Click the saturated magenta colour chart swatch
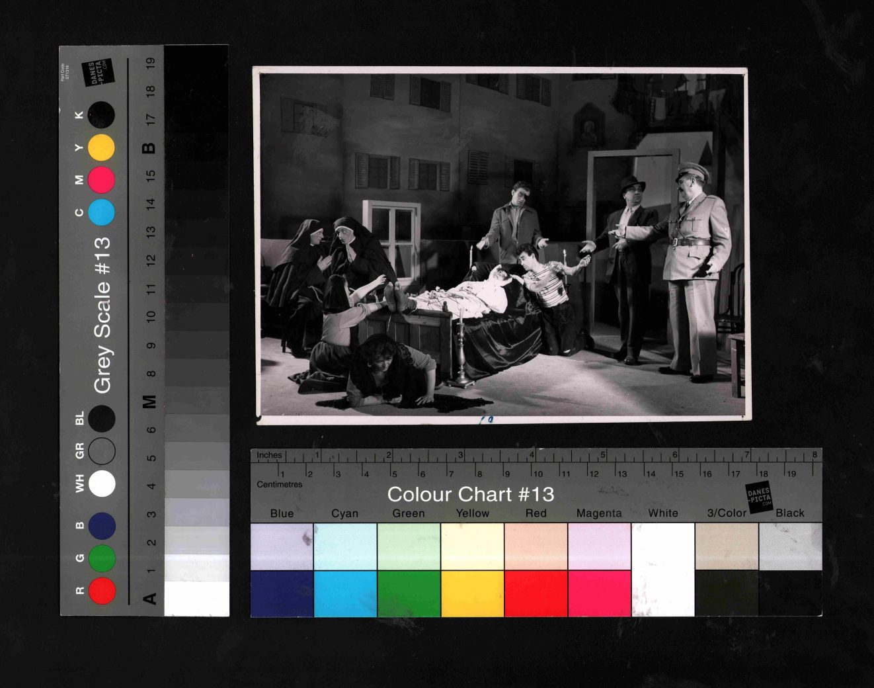 [599, 593]
